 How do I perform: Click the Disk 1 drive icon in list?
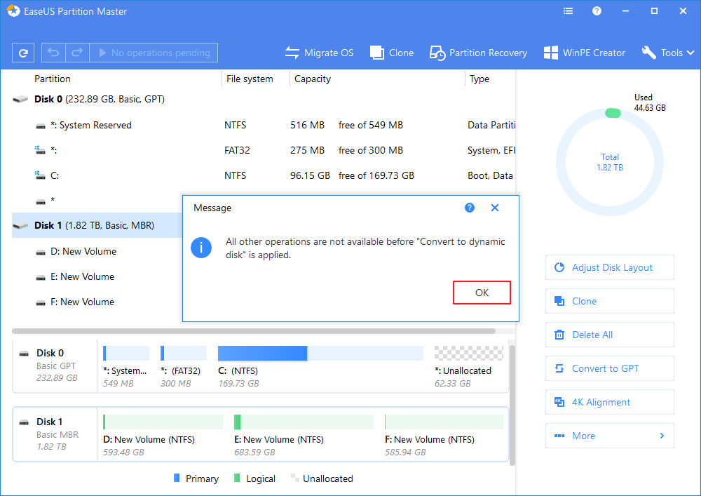pos(20,225)
